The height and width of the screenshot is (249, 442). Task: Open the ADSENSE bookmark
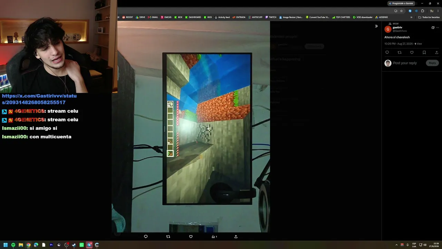pyautogui.click(x=381, y=17)
